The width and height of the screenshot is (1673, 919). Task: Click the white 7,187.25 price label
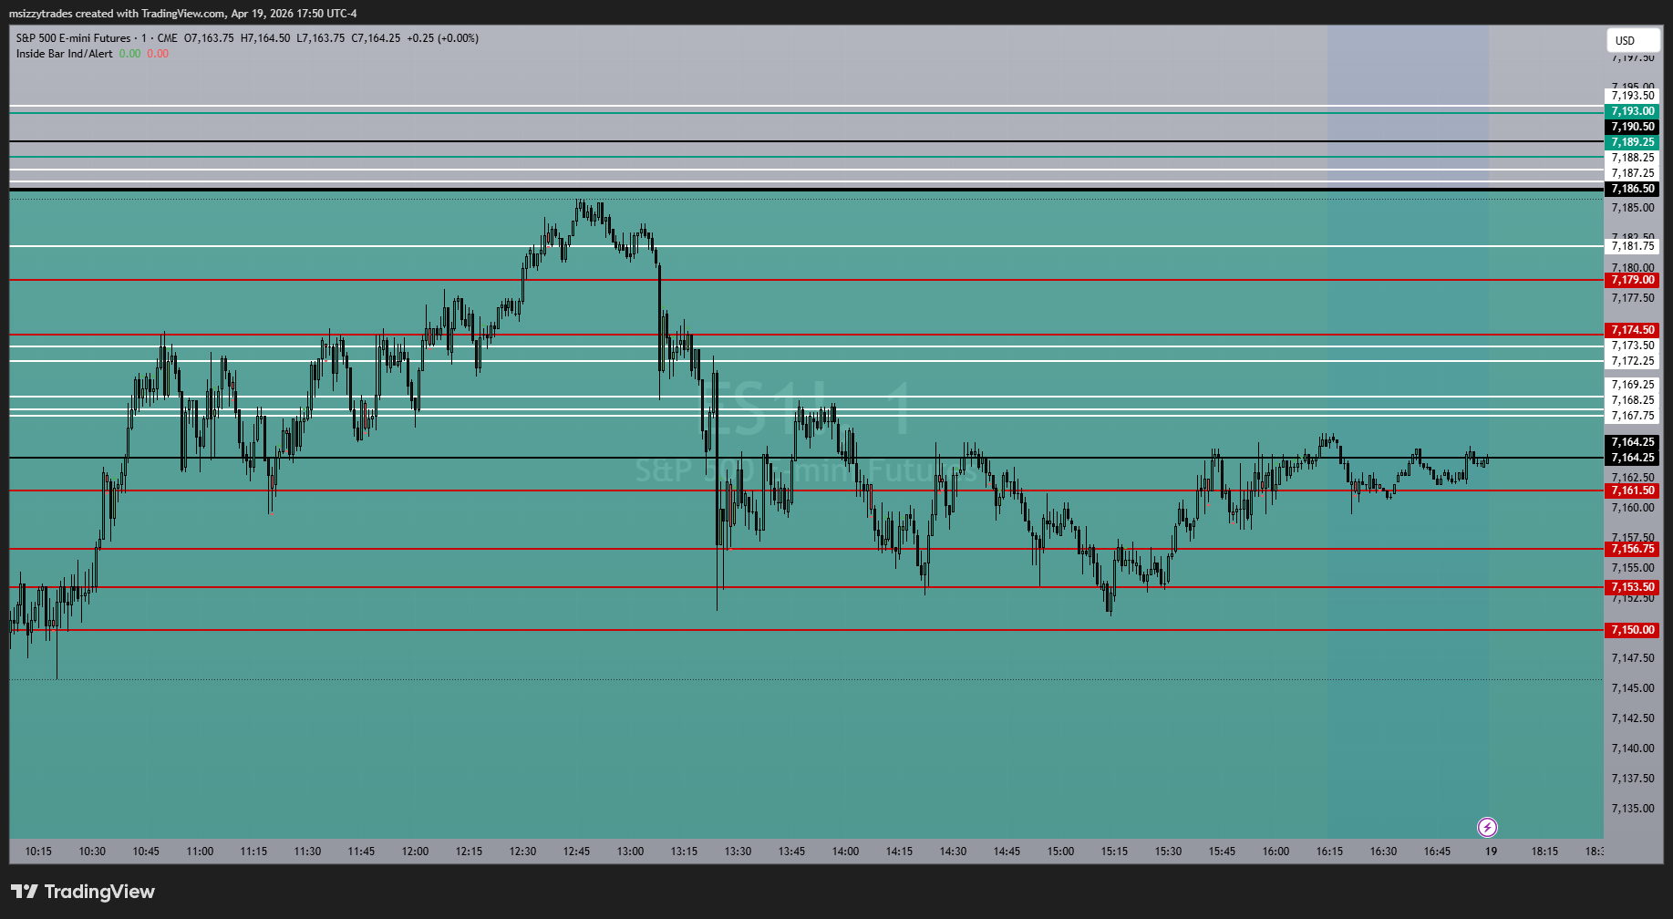click(x=1632, y=173)
